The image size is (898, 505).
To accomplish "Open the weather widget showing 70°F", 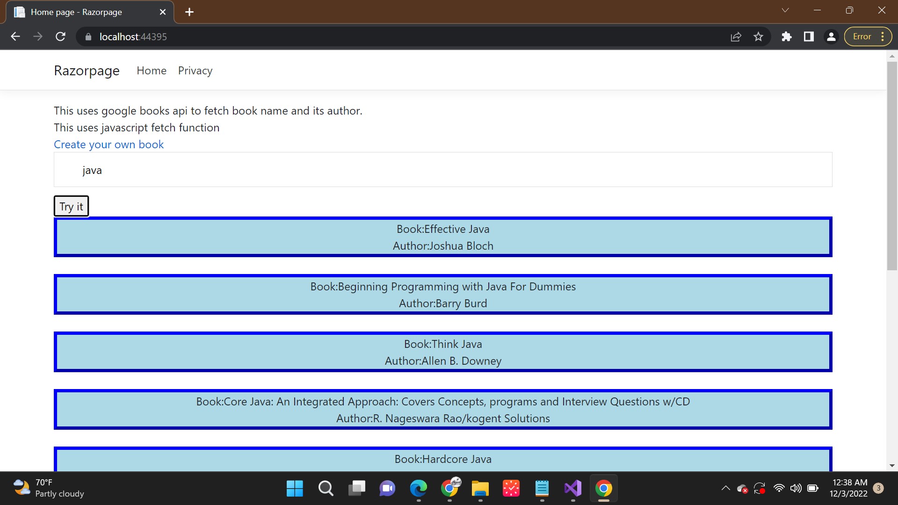I will coord(49,488).
